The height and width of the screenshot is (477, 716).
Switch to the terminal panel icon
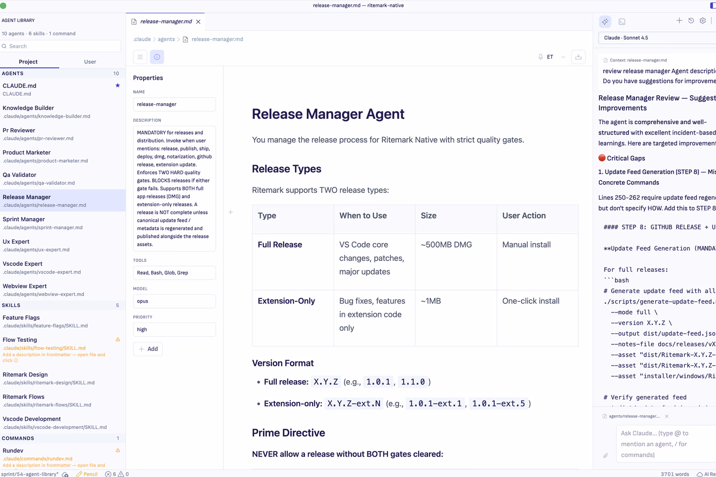pos(622,22)
